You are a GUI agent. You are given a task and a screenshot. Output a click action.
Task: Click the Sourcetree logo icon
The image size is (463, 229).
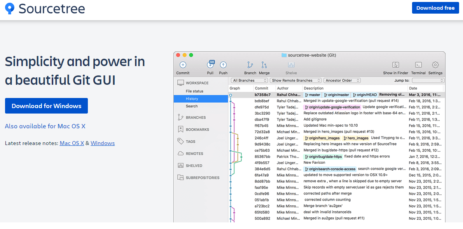click(10, 9)
